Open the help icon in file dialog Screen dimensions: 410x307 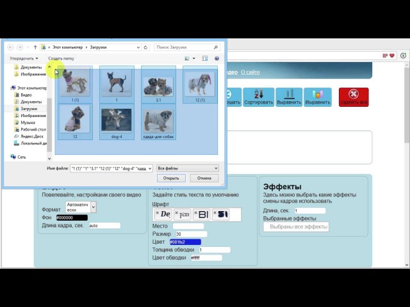(217, 58)
